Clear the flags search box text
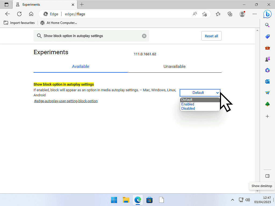 click(x=144, y=36)
